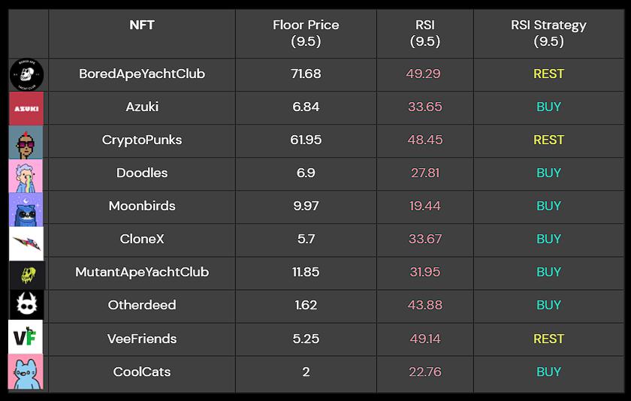Click the RSI Strategy column header
Image resolution: width=631 pixels, height=401 pixels.
548,33
